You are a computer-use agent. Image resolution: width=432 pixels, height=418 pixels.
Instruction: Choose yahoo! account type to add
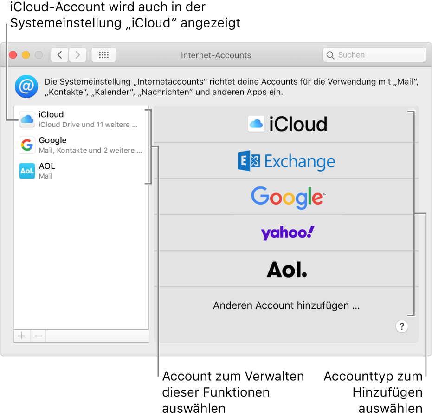click(286, 233)
